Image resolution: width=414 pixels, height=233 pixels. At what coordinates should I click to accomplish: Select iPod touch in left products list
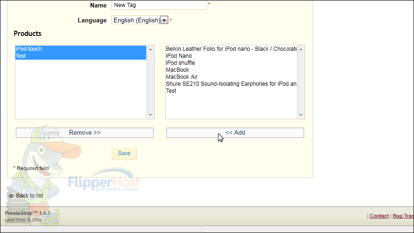point(81,49)
